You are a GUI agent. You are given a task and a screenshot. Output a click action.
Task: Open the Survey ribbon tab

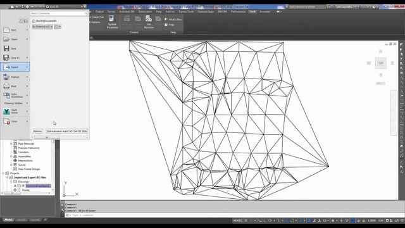pyautogui.click(x=111, y=11)
